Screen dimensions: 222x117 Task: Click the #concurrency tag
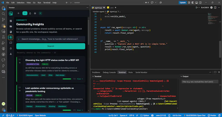click(x=41, y=106)
